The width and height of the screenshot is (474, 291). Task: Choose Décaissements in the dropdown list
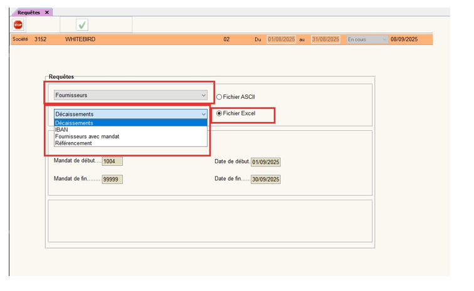pyautogui.click(x=74, y=123)
